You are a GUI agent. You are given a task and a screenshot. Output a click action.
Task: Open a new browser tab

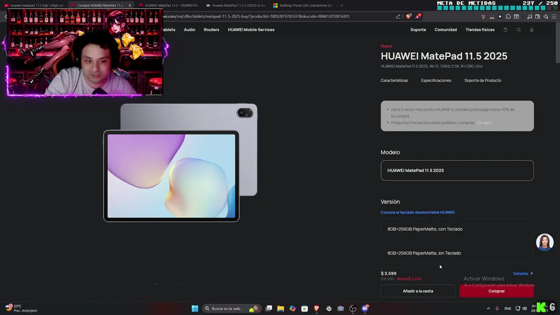tap(342, 5)
